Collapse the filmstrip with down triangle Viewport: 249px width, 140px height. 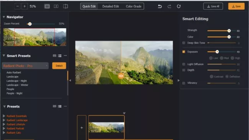pyautogui.click(x=124, y=113)
